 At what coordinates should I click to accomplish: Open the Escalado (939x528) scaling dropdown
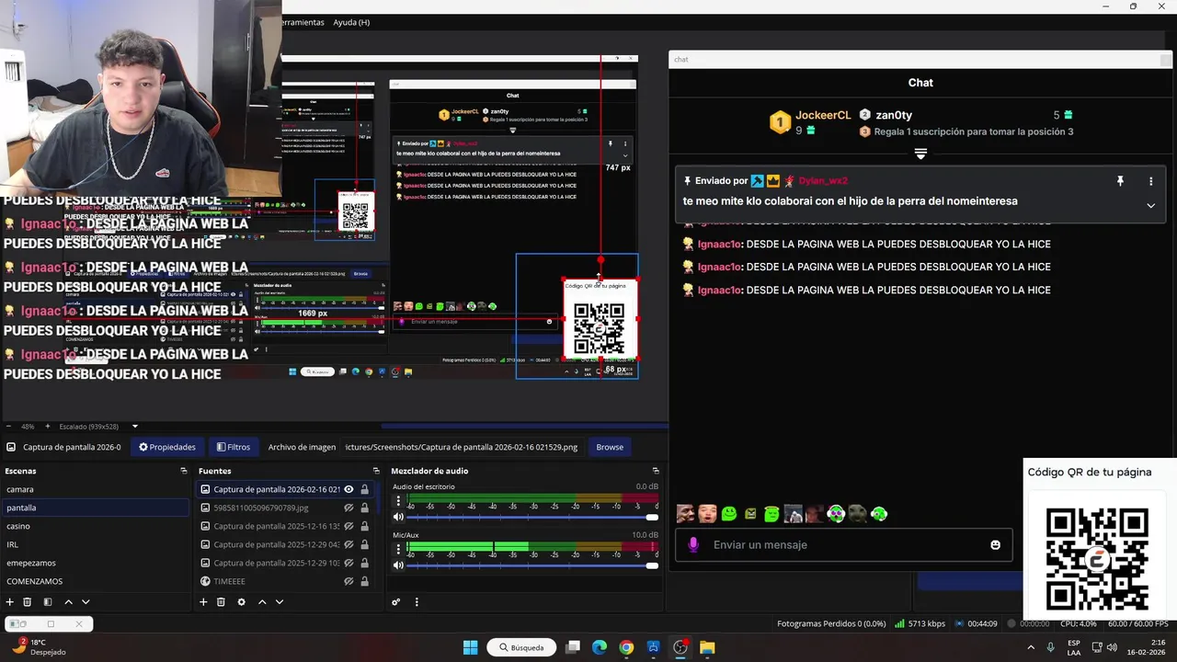tap(135, 427)
